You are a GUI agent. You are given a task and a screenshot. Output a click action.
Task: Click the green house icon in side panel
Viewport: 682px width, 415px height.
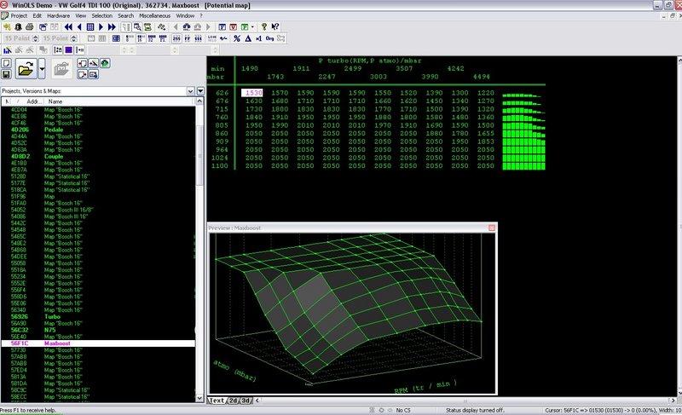click(x=105, y=63)
